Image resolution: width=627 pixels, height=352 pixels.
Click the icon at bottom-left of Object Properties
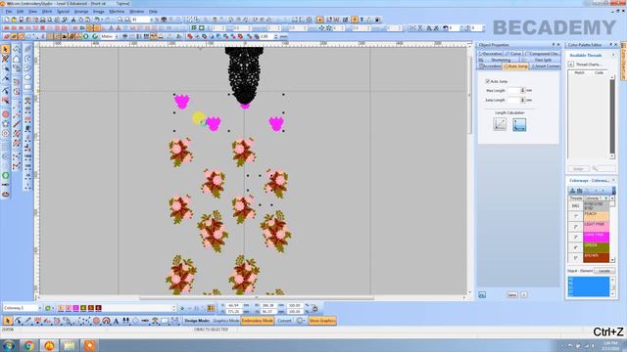[x=482, y=295]
